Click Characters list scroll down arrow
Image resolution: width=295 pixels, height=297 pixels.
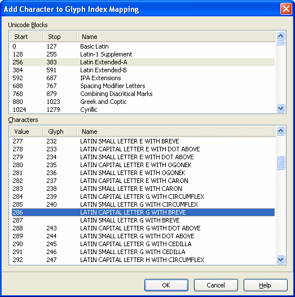[x=281, y=259]
